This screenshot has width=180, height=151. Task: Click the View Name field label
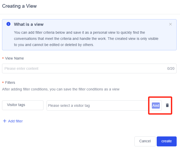(14, 58)
